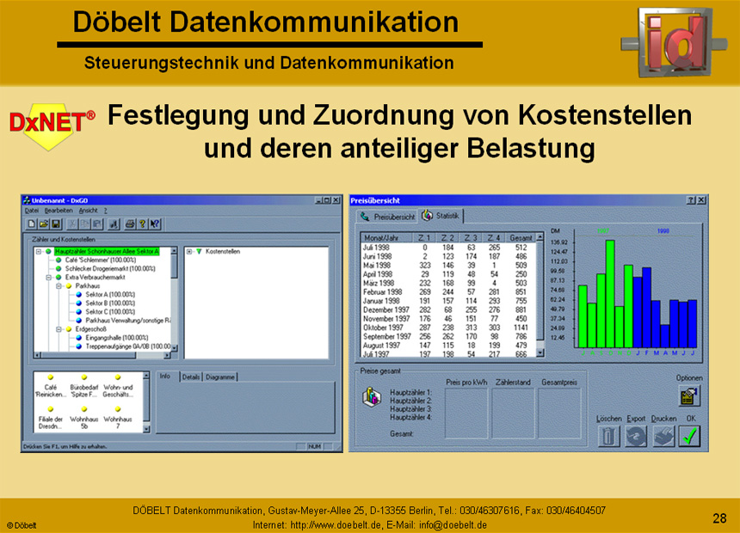Screen dimensions: 740x533
Task: Click the Paste clipboard toolbar icon
Action: tap(97, 224)
